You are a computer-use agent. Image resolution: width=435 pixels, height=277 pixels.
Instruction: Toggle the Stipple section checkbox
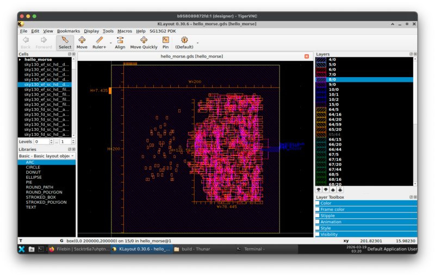(318, 216)
